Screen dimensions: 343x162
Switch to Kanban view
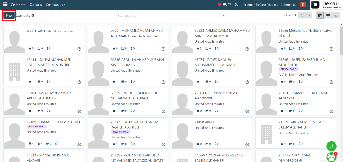click(x=320, y=15)
